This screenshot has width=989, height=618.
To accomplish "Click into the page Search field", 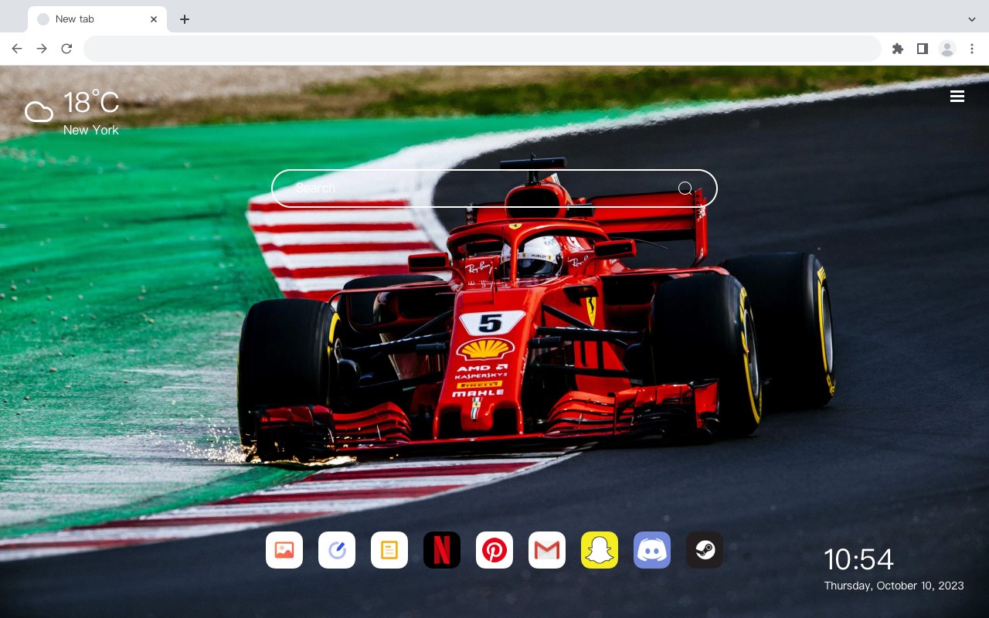I will click(494, 188).
